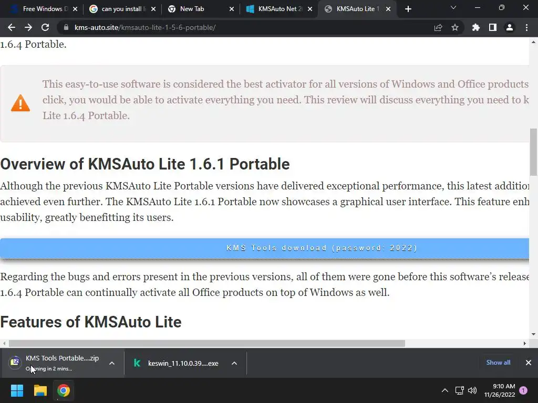The width and height of the screenshot is (538, 403).
Task: Reload the current page
Action: [45, 27]
